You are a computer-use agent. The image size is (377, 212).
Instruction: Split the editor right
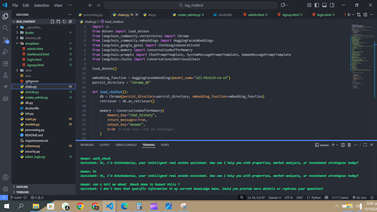[x=365, y=14]
